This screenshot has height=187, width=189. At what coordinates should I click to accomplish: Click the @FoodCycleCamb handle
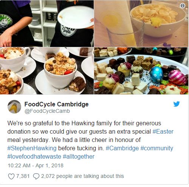coord(47,111)
